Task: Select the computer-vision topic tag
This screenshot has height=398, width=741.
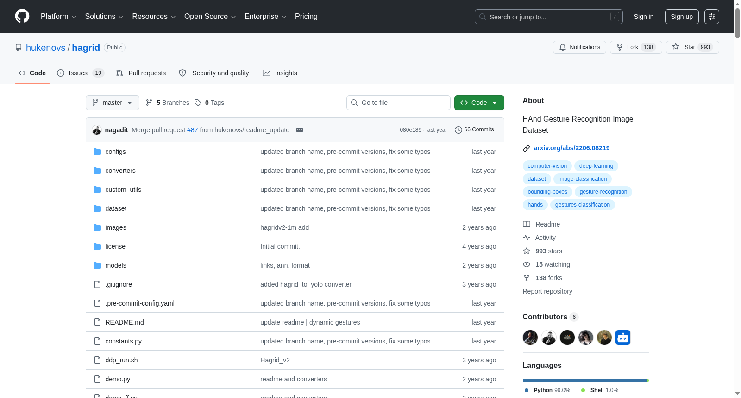Action: click(x=547, y=166)
